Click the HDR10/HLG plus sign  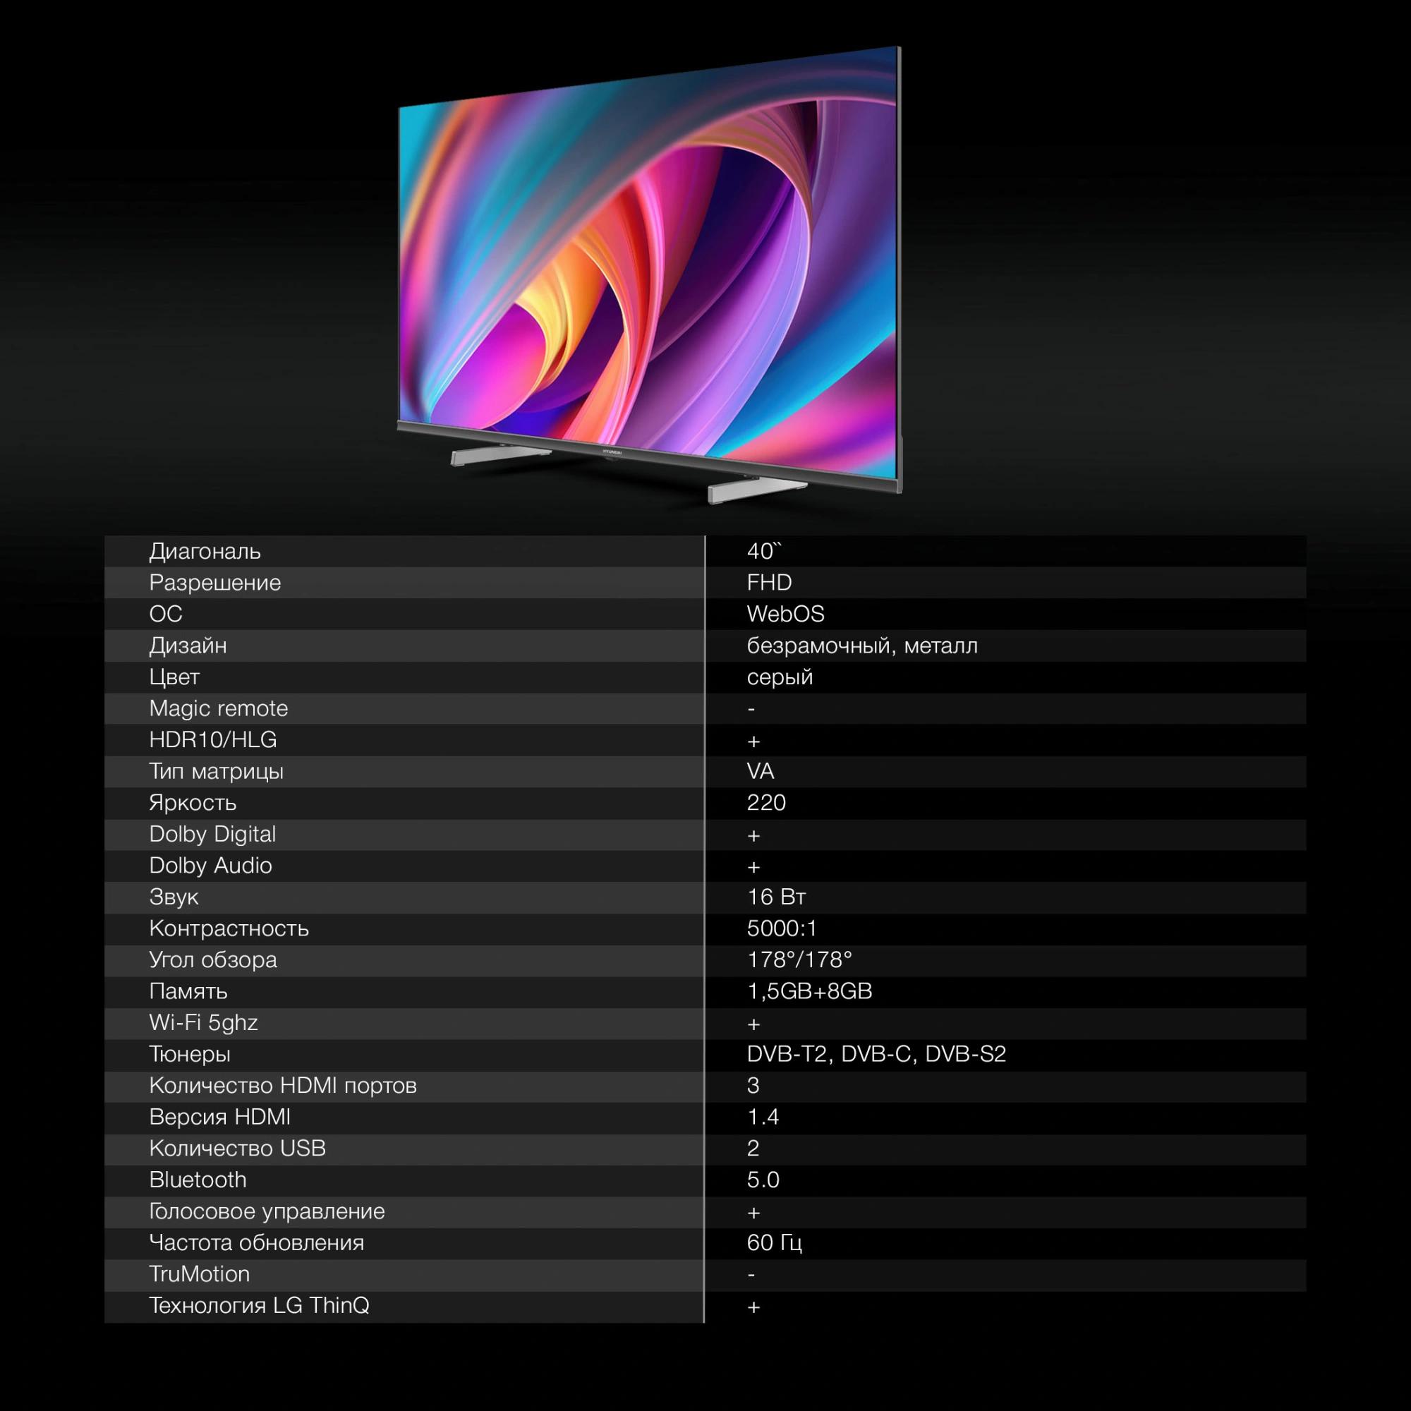(753, 741)
